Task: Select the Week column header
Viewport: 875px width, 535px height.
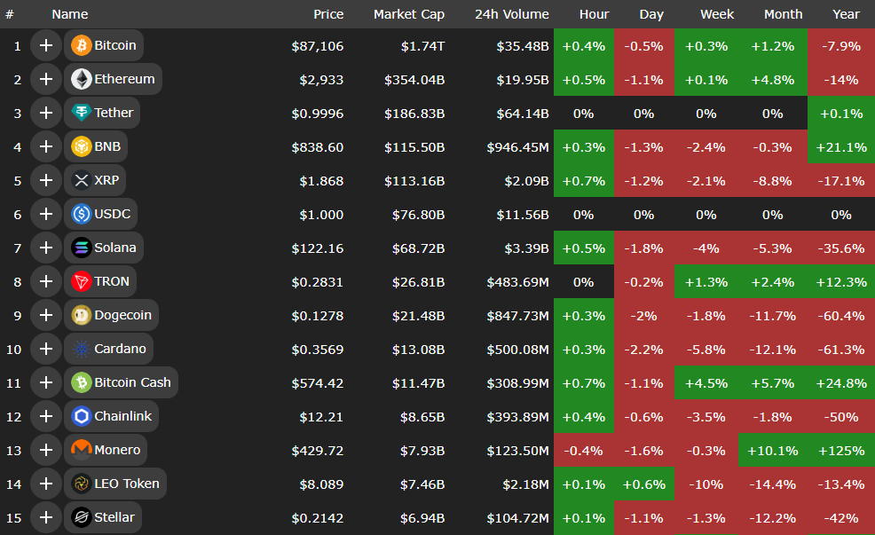Action: point(716,14)
